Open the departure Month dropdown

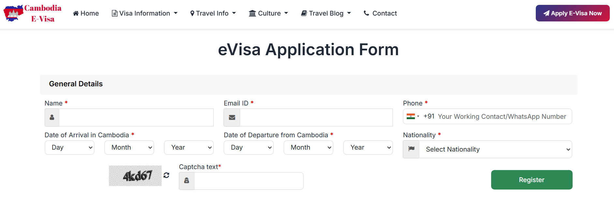click(308, 147)
